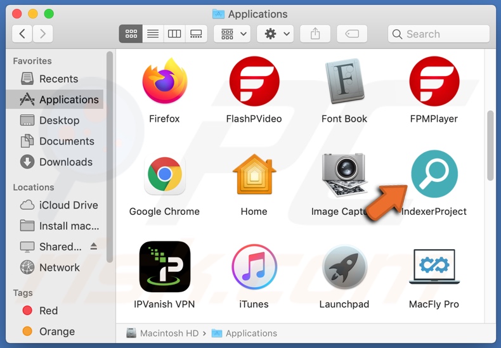Switch to list view
501x348 pixels.
(153, 34)
